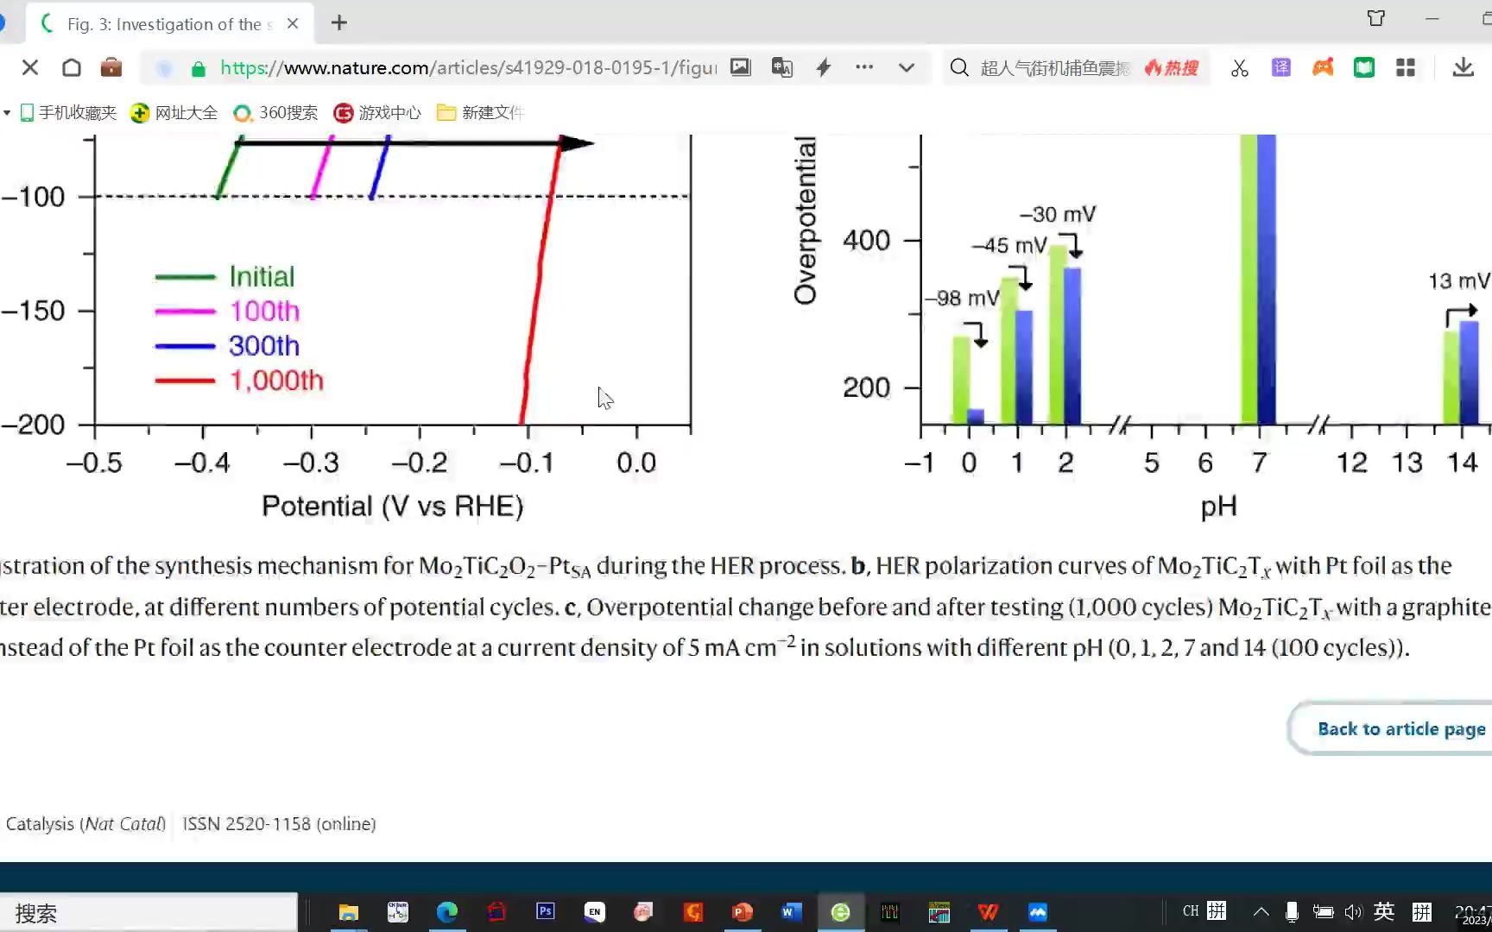The height and width of the screenshot is (932, 1492).
Task: Click the Back to article page button
Action: click(x=1401, y=729)
